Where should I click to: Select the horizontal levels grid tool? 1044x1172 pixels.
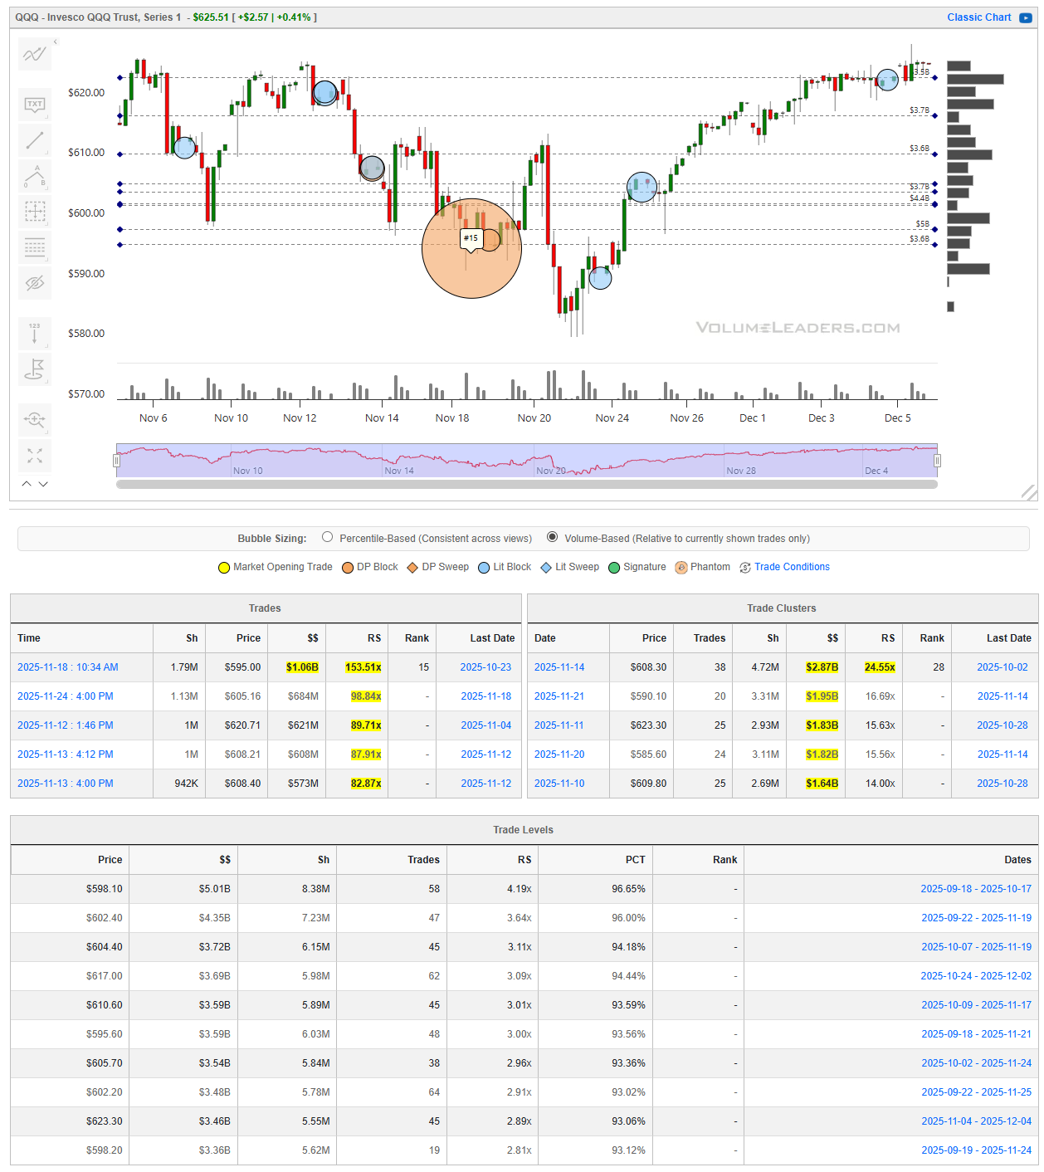point(35,247)
